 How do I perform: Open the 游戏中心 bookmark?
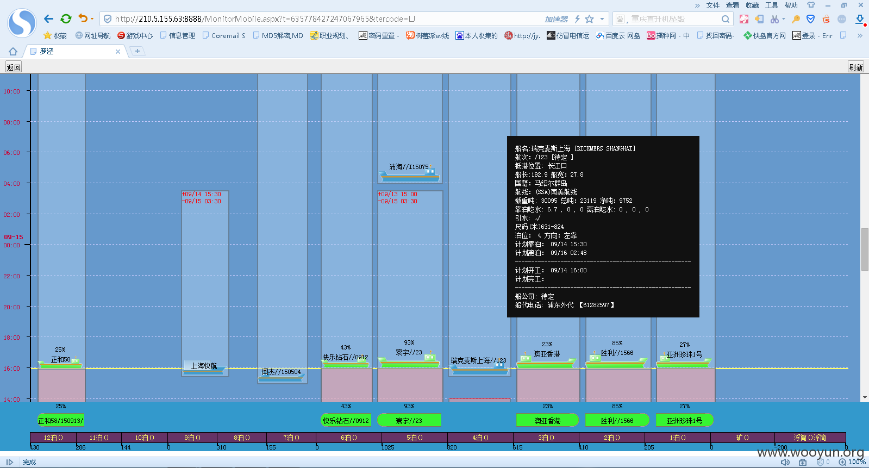point(135,35)
